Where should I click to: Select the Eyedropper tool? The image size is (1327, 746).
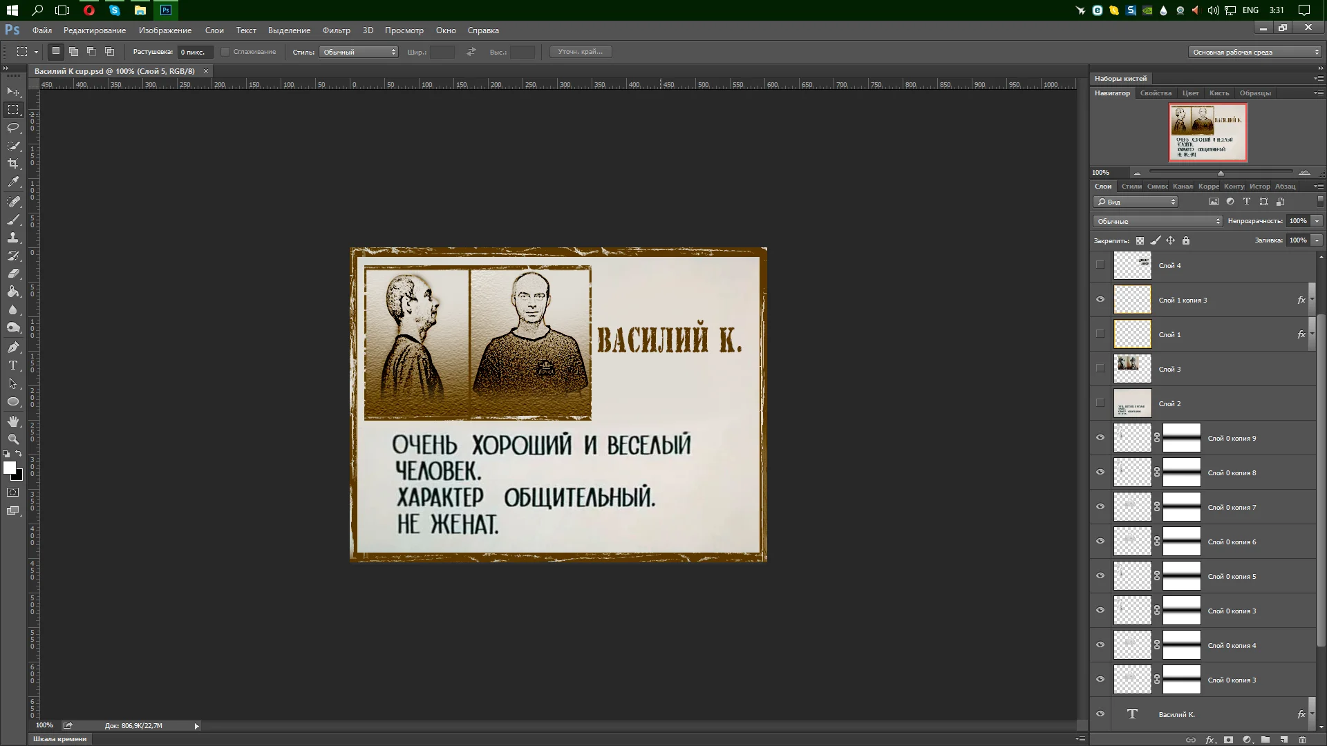[x=13, y=182]
